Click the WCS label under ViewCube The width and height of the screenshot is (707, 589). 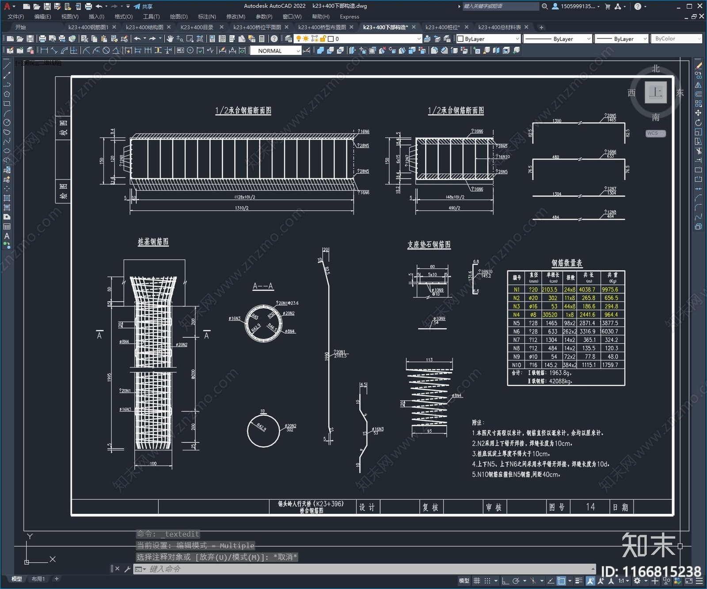coord(655,133)
